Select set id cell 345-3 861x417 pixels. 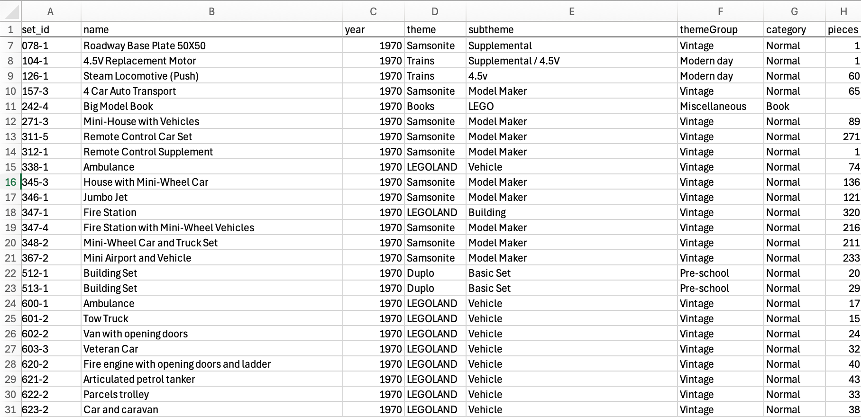(x=51, y=182)
